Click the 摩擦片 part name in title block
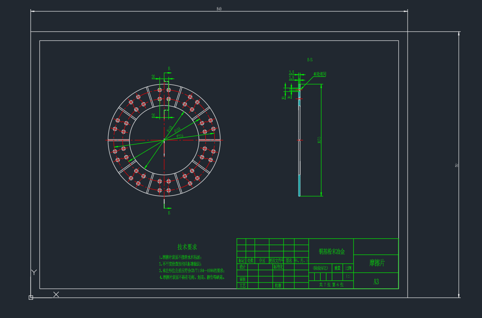Screen dimensions: 482x318 377,263
